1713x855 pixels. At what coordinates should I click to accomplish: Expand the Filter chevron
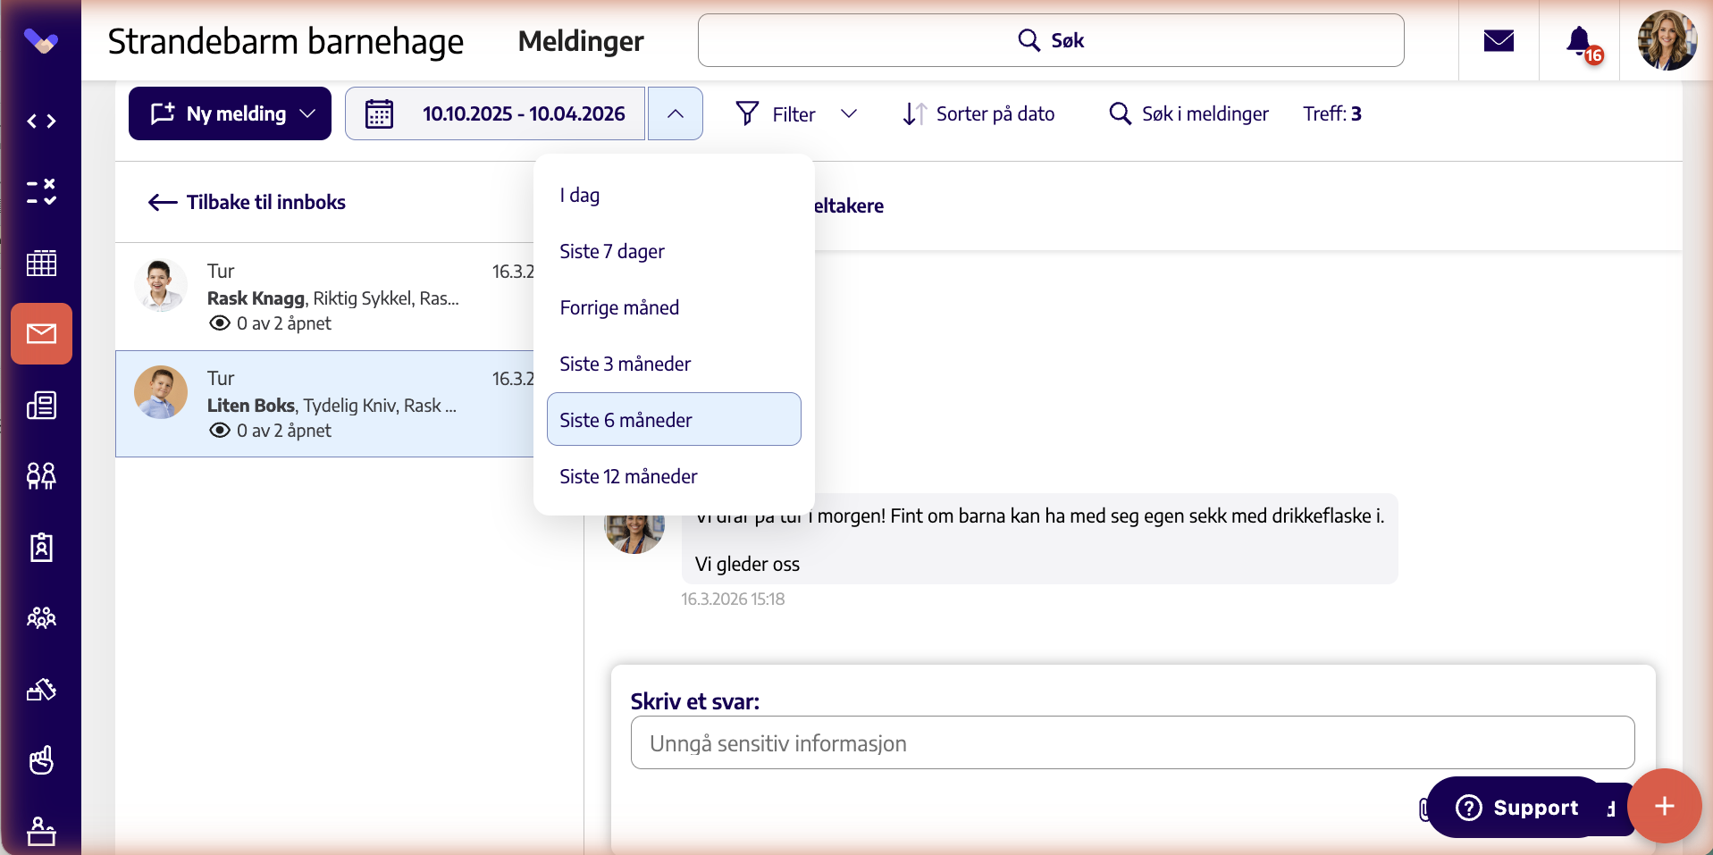[849, 113]
